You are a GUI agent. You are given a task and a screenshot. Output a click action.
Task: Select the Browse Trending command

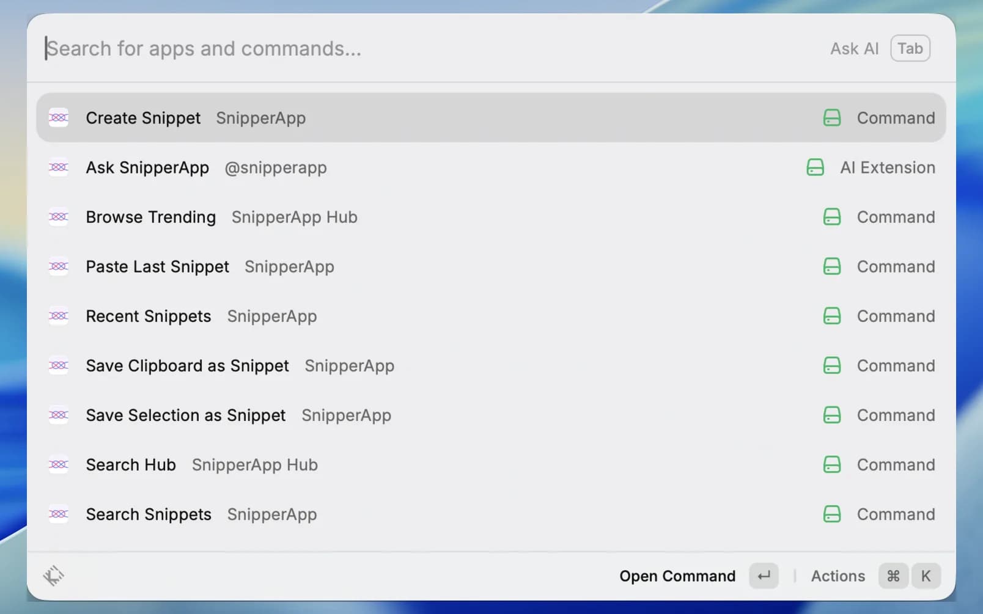pos(491,217)
